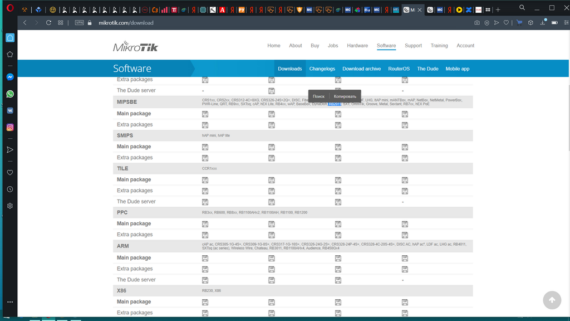
Task: Open the downloads toolbar icon
Action: pyautogui.click(x=543, y=22)
